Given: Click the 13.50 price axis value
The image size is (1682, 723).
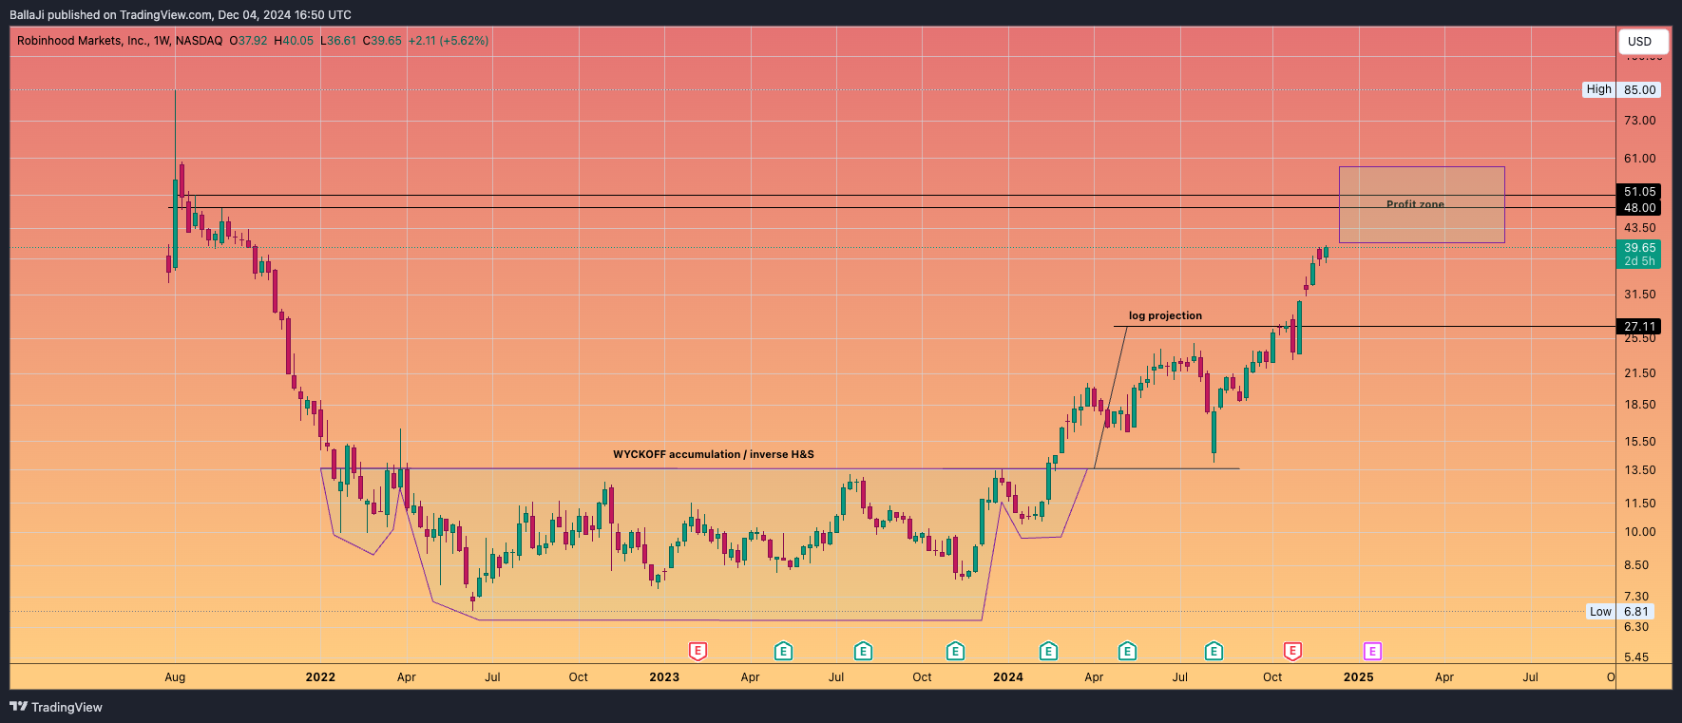Looking at the screenshot, I should point(1640,470).
